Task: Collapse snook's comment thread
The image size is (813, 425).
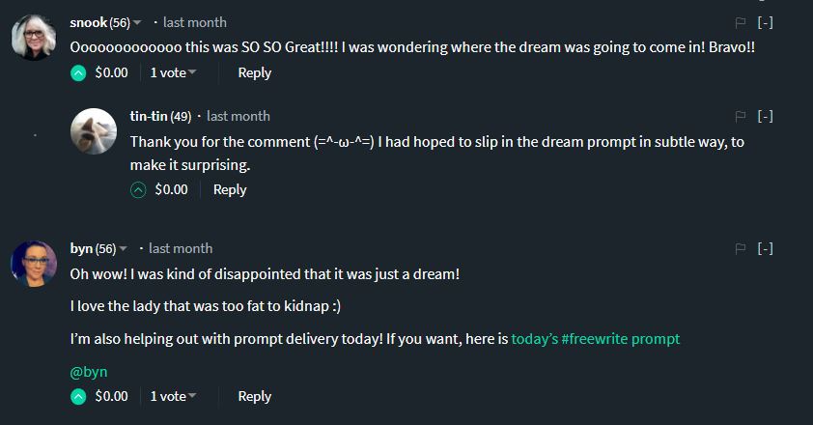Action: click(x=765, y=22)
